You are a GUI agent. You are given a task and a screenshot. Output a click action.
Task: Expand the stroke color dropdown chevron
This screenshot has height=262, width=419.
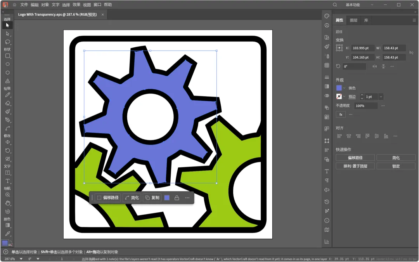[344, 97]
